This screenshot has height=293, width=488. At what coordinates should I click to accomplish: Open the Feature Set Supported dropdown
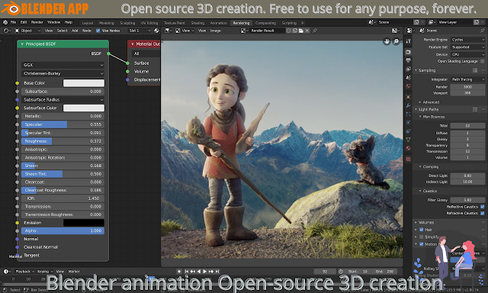click(x=467, y=47)
